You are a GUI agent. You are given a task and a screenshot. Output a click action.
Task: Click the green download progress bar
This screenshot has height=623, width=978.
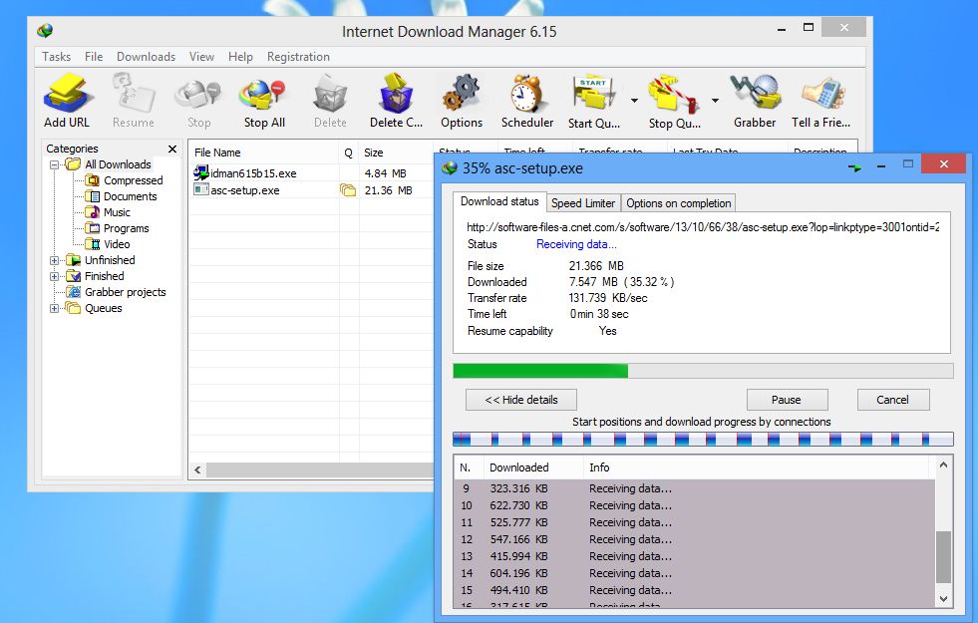tap(540, 371)
